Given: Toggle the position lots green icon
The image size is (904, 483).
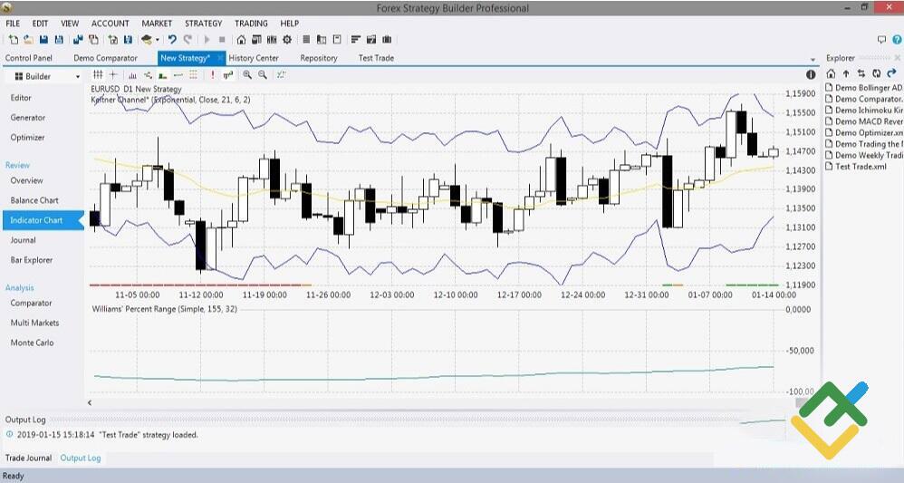Looking at the screenshot, I should 163,75.
